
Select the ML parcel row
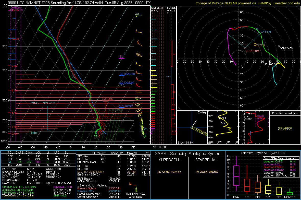tap(39, 162)
